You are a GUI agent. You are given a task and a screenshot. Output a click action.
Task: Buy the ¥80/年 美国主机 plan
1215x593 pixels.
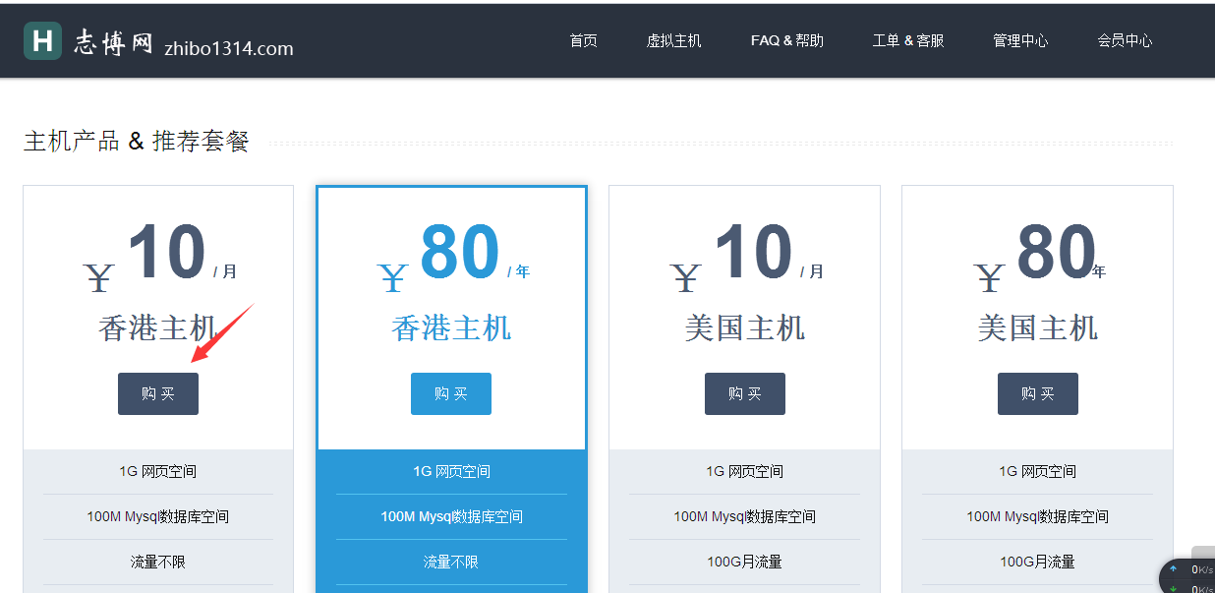1037,393
